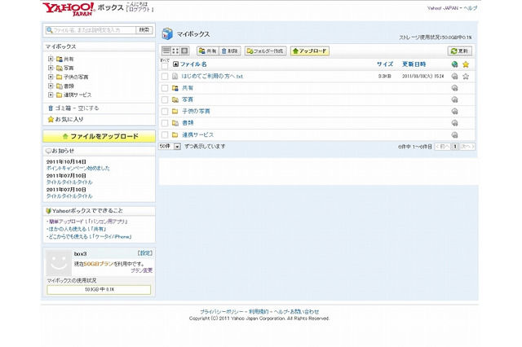Screen dimensions: 522x347
Task: Open the 50件 items-per-page dropdown
Action: tap(170, 147)
